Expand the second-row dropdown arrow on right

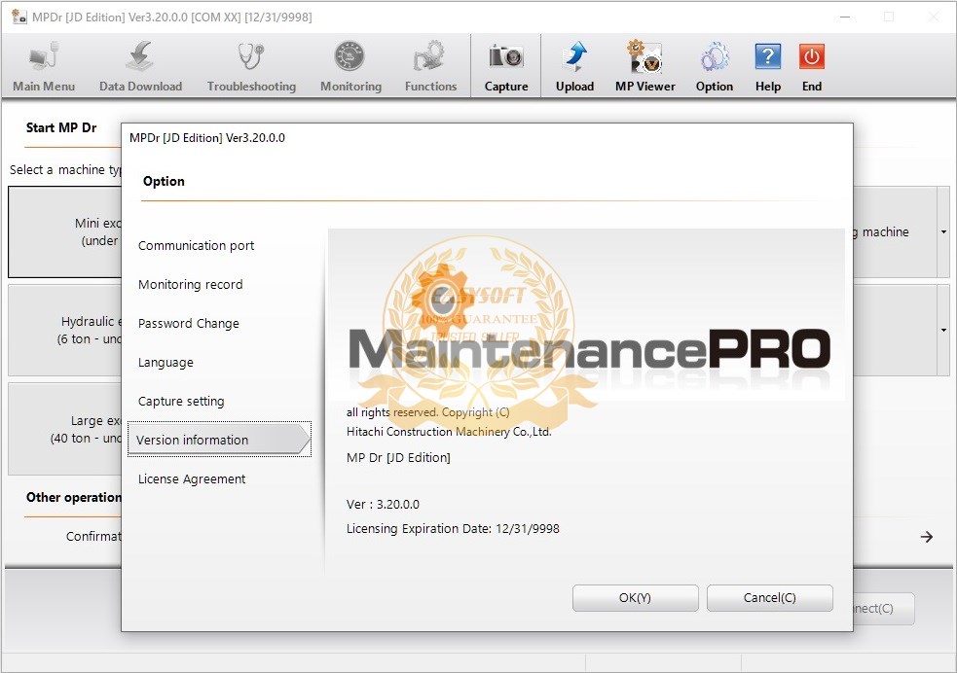tap(943, 331)
